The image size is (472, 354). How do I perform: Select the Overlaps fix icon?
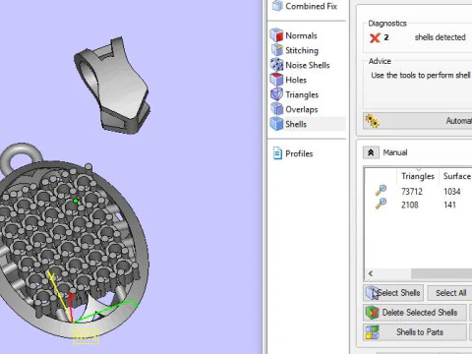[277, 109]
